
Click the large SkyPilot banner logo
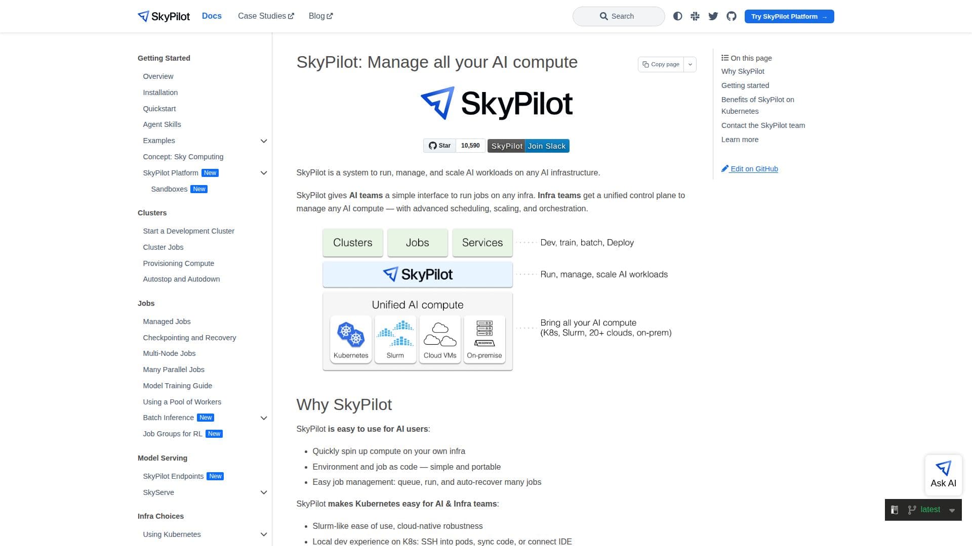[496, 103]
